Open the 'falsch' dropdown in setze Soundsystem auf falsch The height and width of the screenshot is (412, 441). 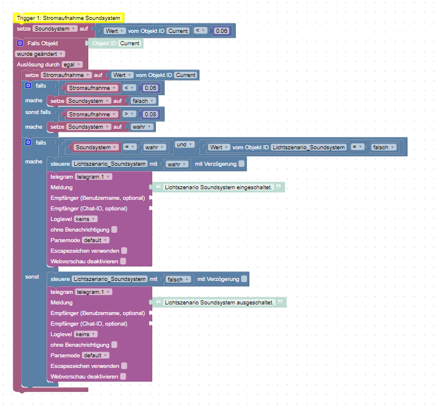143,101
